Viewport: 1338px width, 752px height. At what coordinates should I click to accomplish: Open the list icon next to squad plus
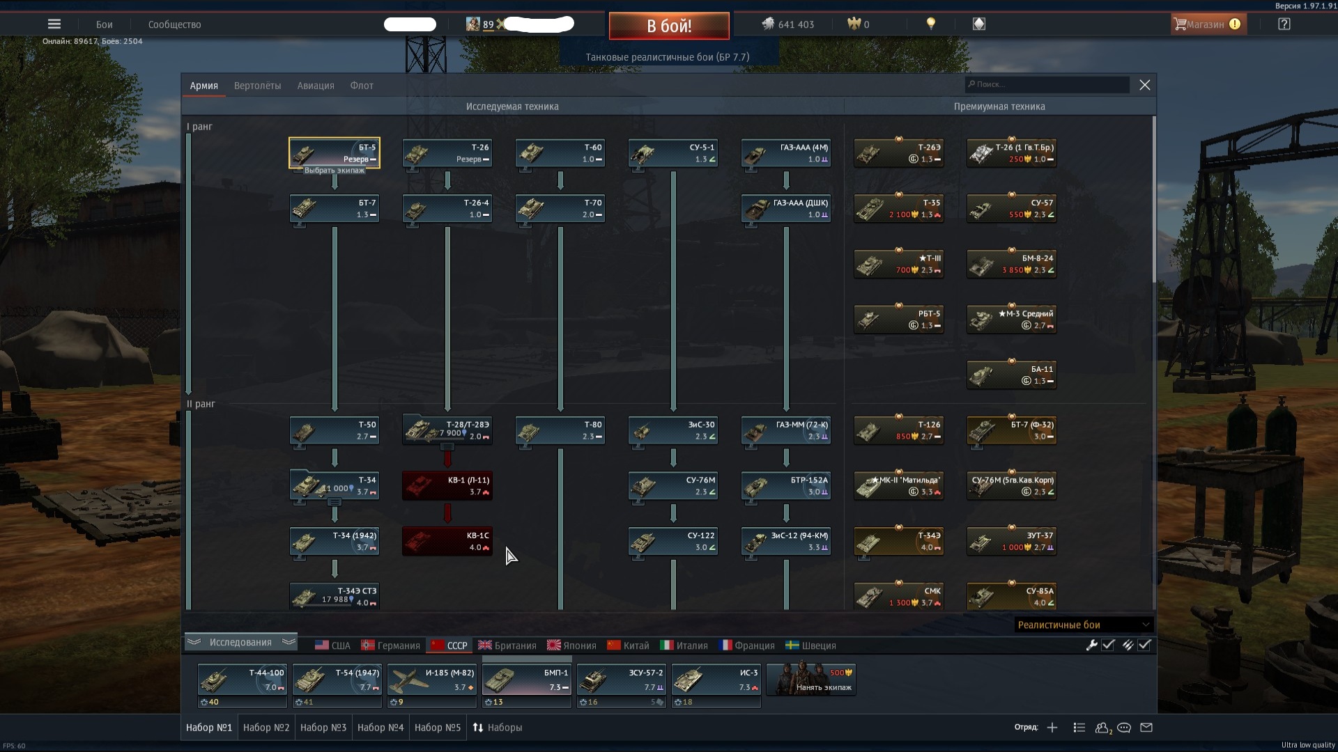1079,728
